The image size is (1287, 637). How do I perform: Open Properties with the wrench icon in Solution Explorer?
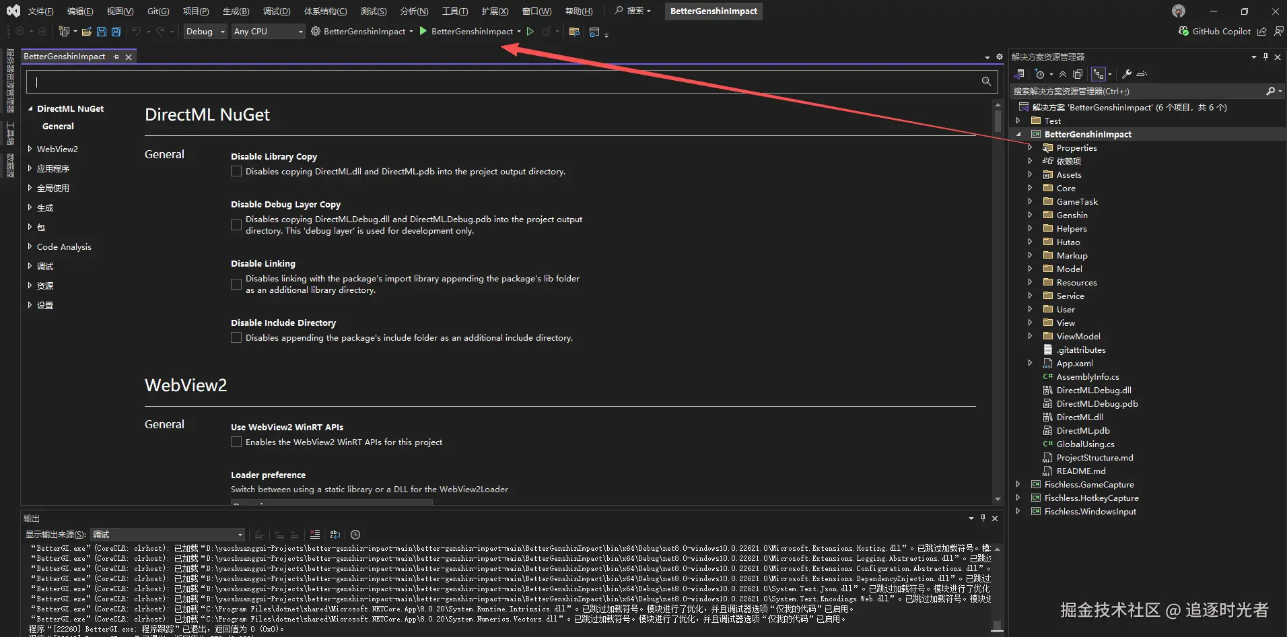[1126, 74]
